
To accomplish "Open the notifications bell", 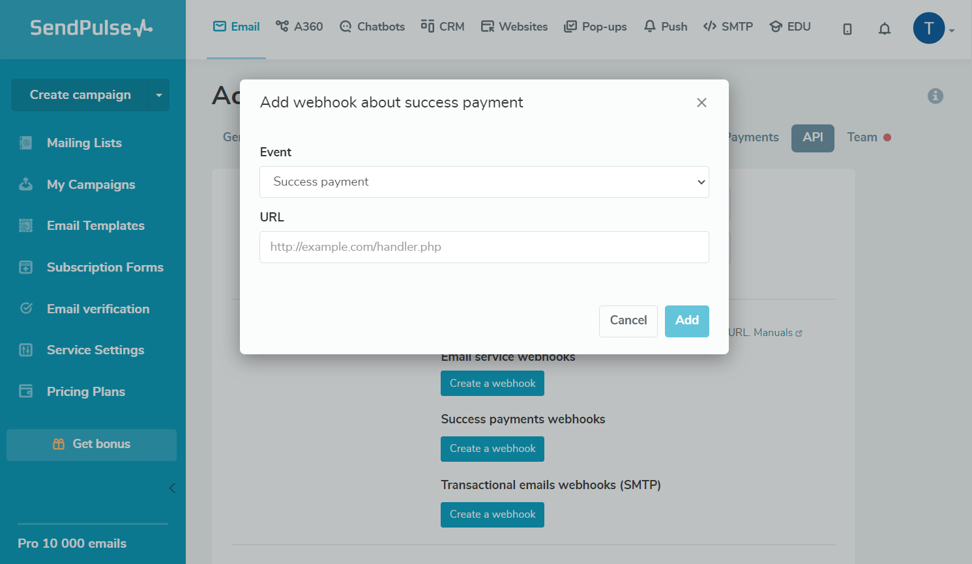I will coord(884,29).
